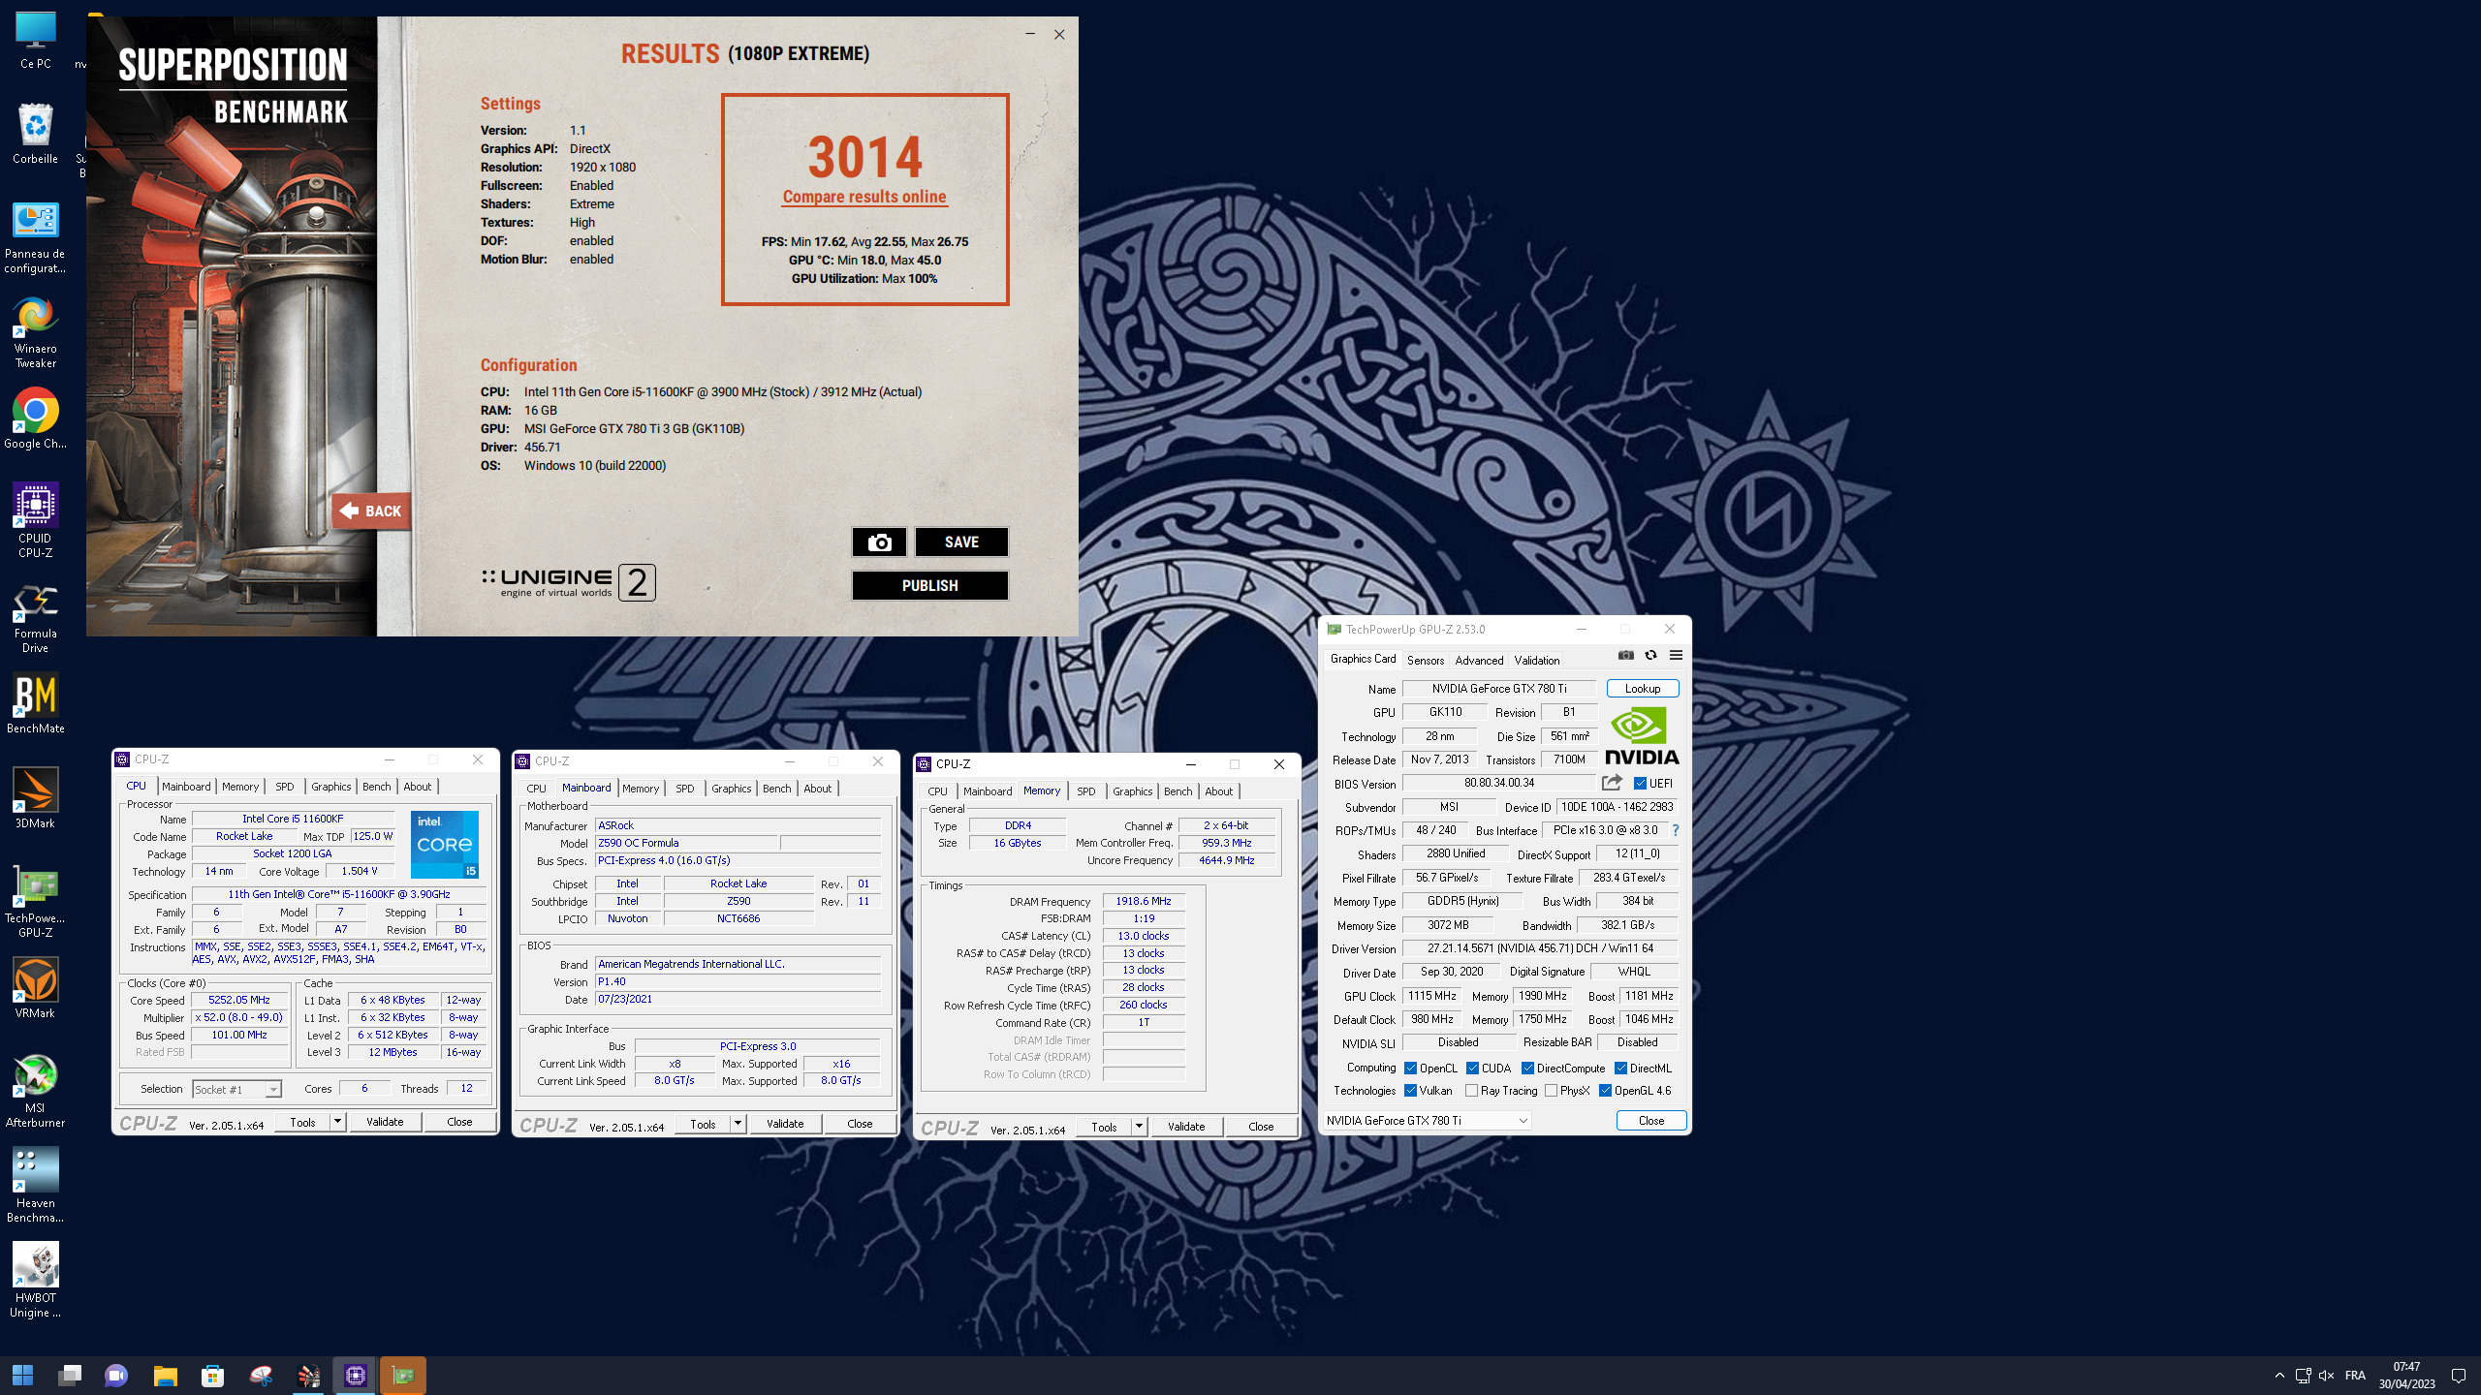The width and height of the screenshot is (2481, 1395).
Task: Click the GPU-Z Name field value
Action: coord(1498,689)
